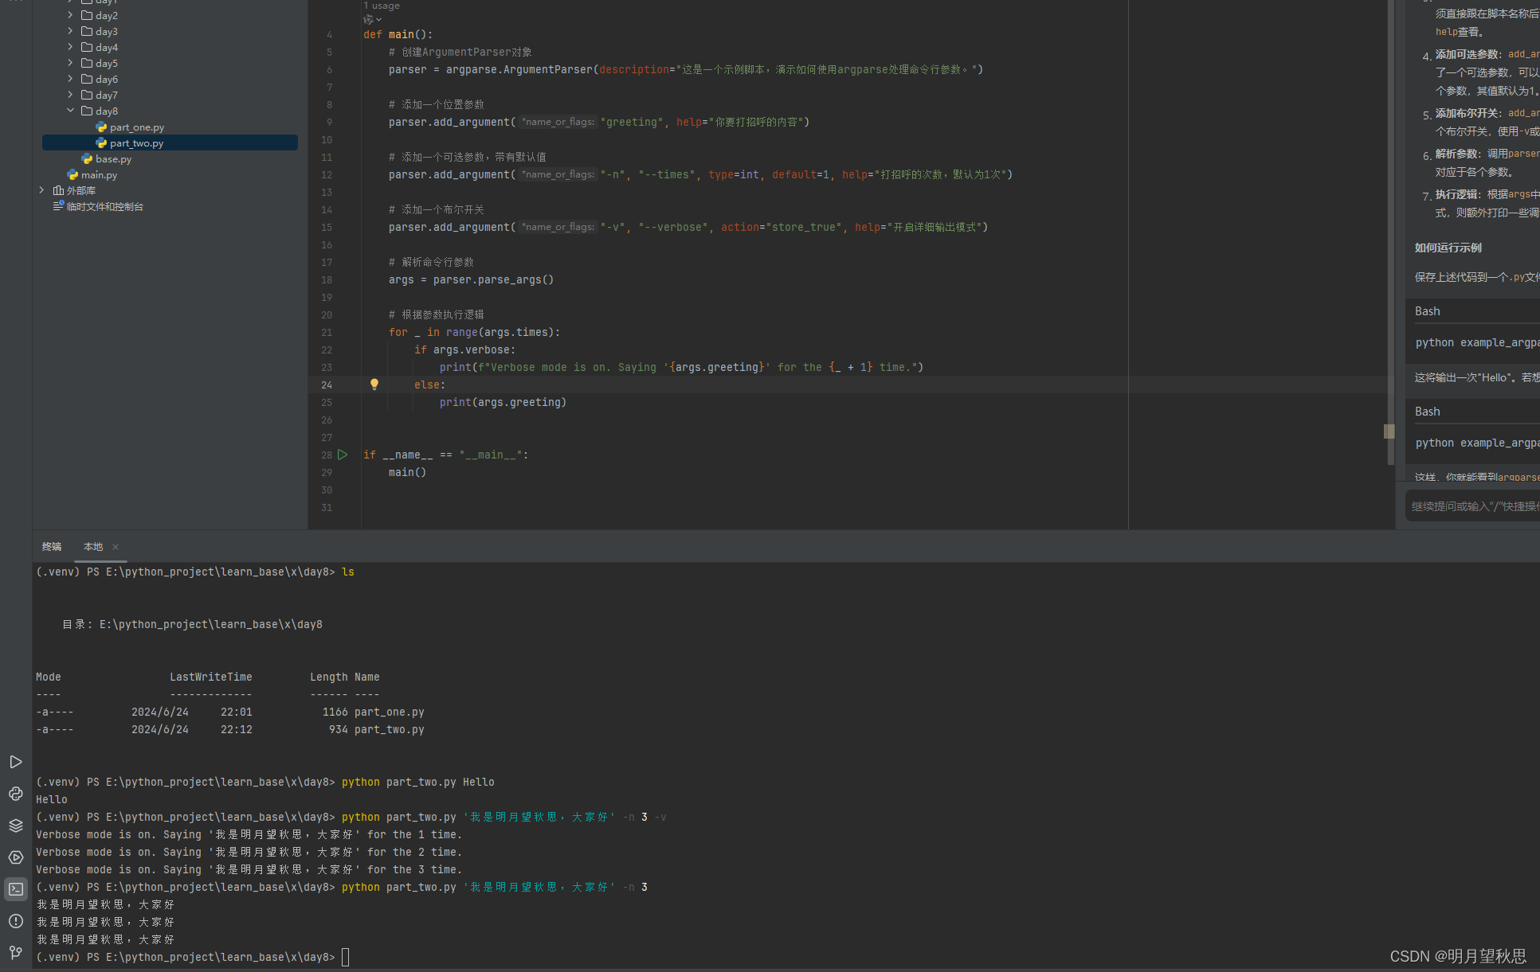Select part_two.py in the project tree
This screenshot has height=972, width=1540.
(170, 143)
